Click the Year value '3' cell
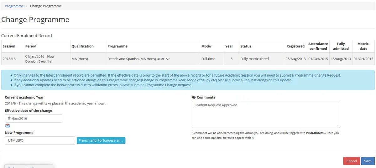Viewport: 376px width, 168px height. tap(231, 59)
